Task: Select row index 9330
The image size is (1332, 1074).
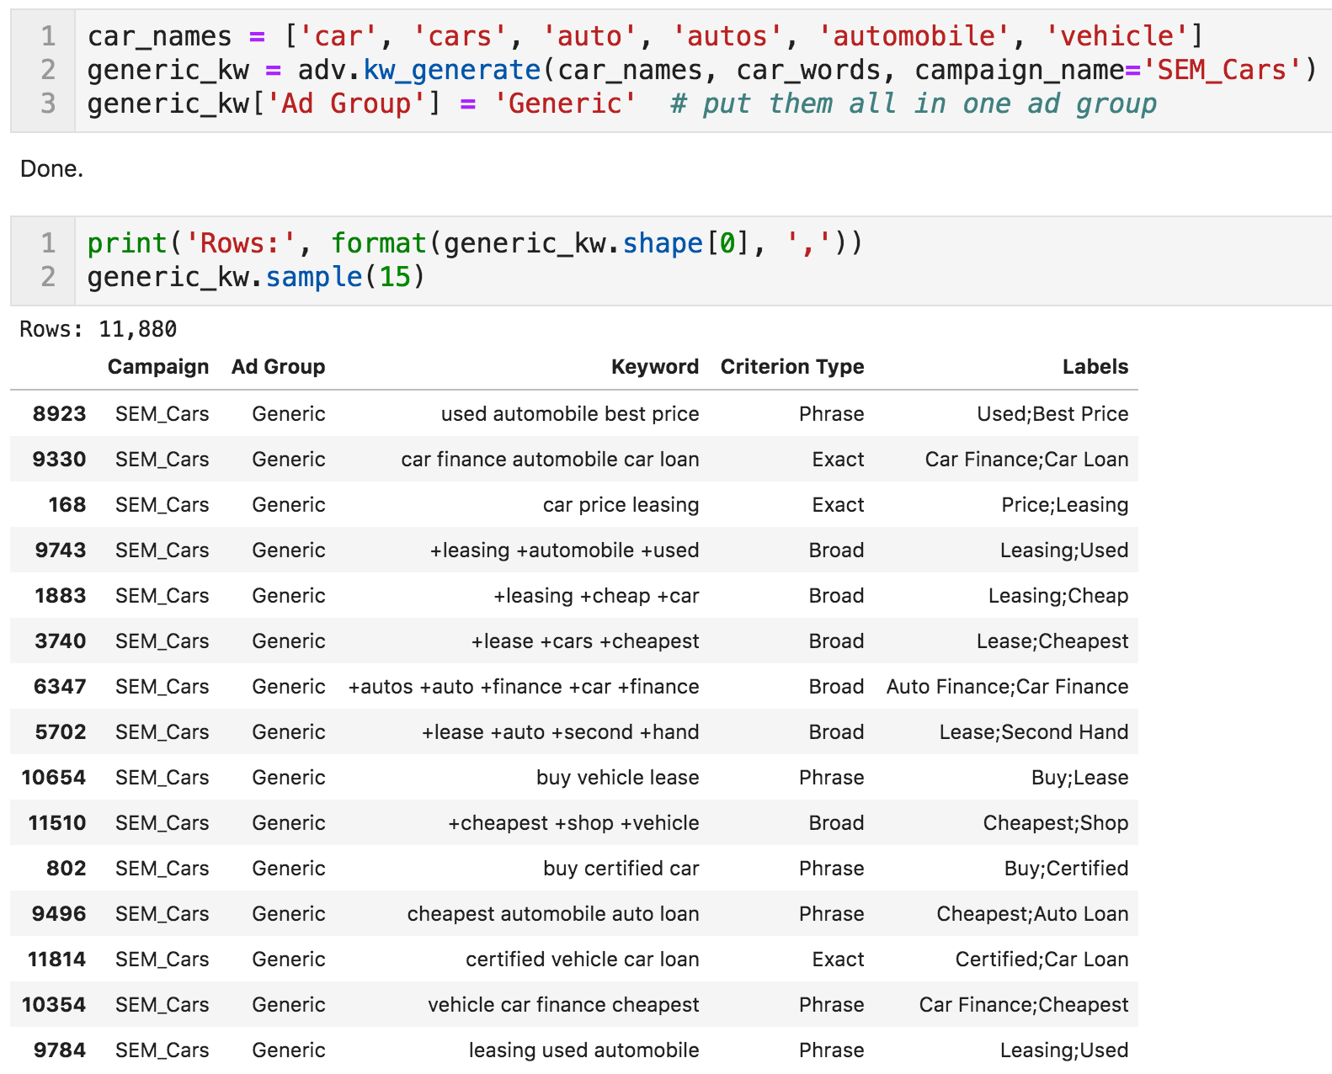Action: pos(60,460)
